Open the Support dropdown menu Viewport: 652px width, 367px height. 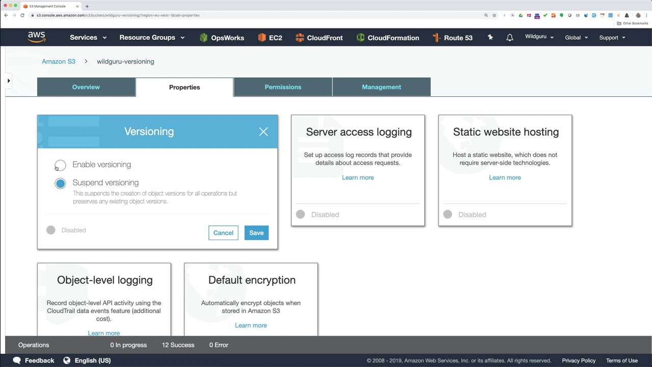point(612,38)
